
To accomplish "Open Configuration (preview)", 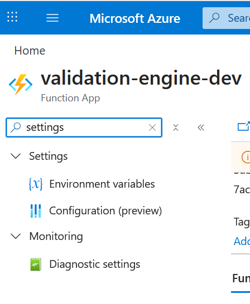I will tap(105, 211).
